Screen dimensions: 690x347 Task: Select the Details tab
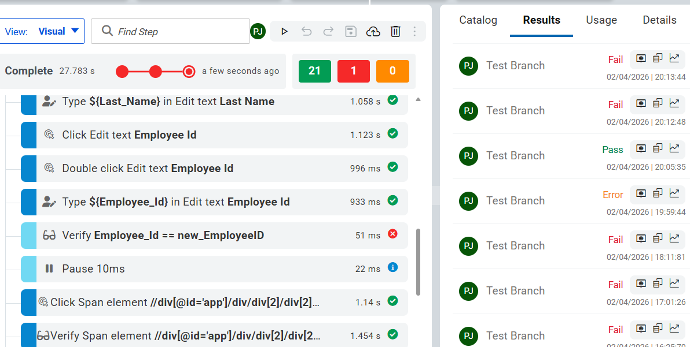click(x=659, y=20)
